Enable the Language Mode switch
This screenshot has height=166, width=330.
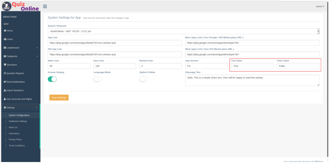pos(98,79)
